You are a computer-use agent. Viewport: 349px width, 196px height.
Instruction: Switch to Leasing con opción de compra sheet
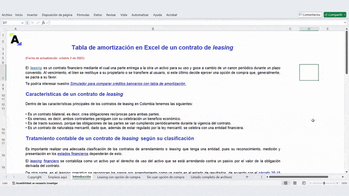pyautogui.click(x=119, y=177)
